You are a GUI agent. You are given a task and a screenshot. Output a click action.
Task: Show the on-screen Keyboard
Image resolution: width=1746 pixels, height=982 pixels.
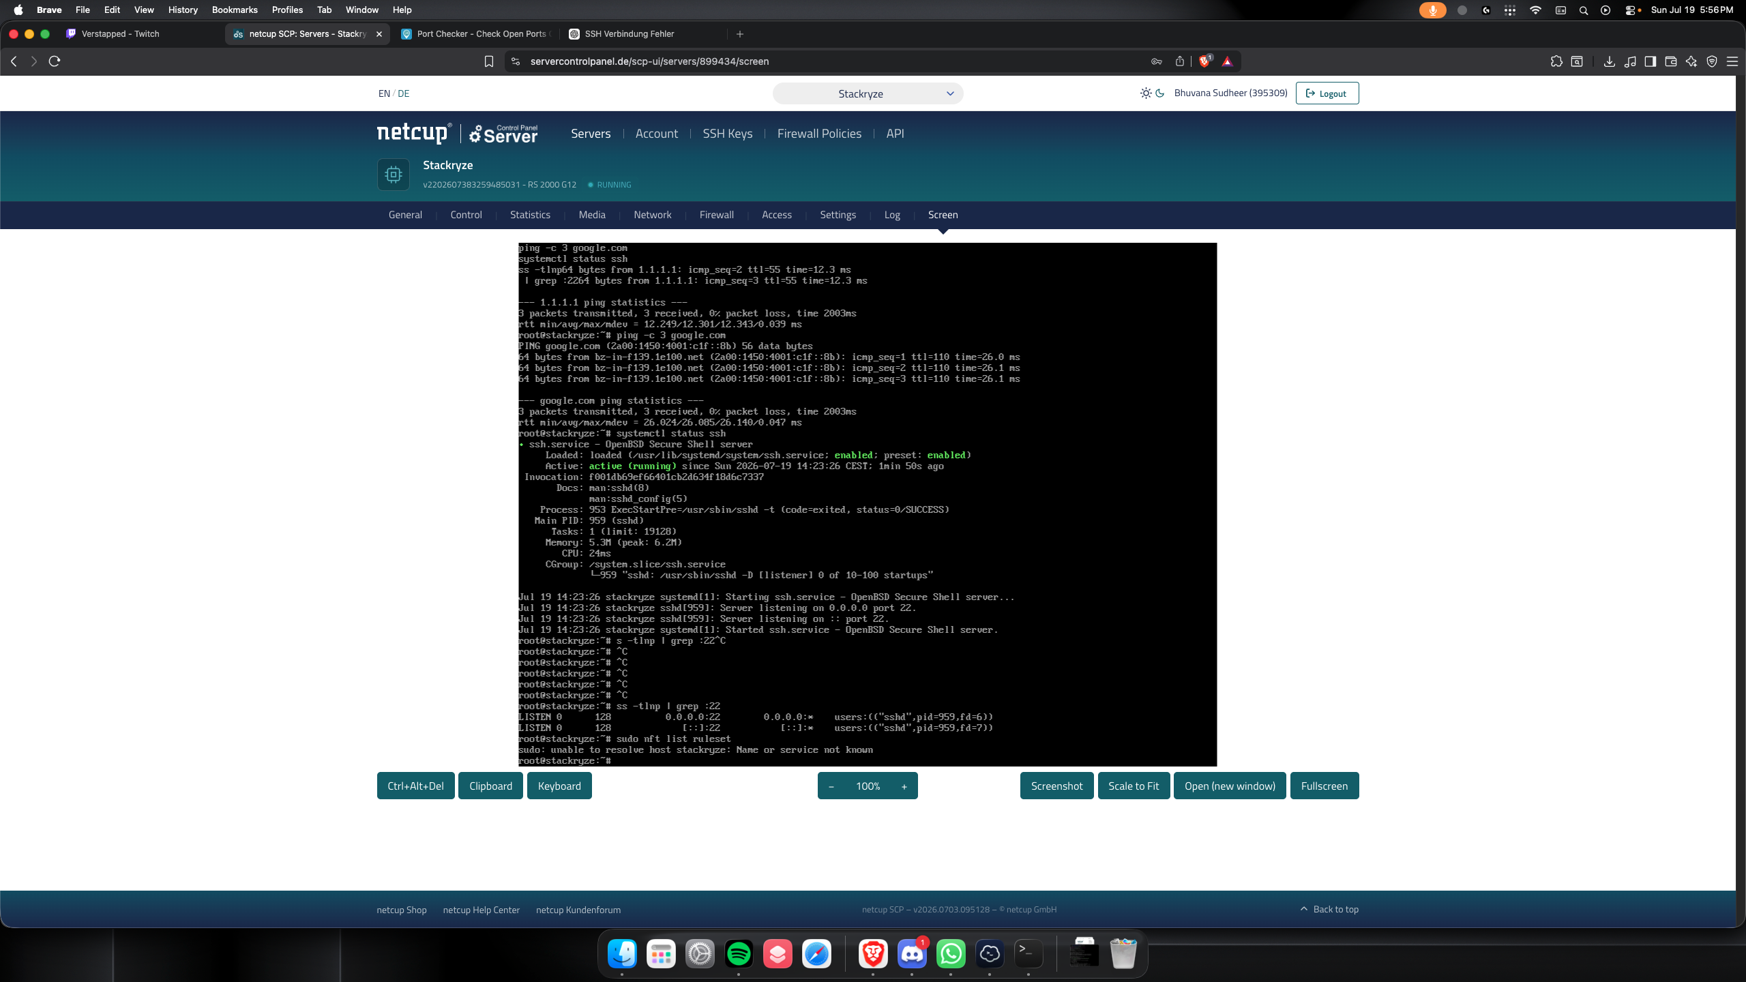(559, 786)
